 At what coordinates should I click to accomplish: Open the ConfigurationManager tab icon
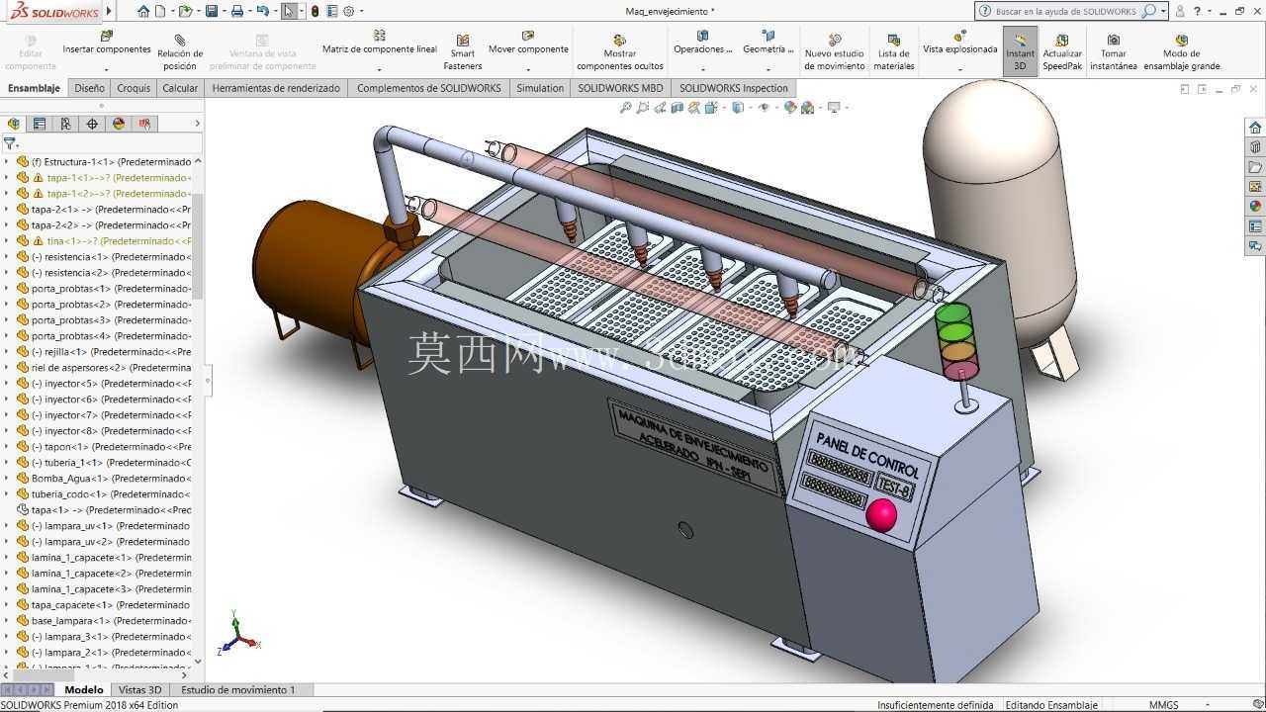(x=65, y=124)
